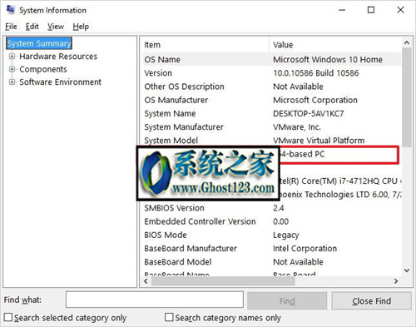The height and width of the screenshot is (327, 416).
Task: Click value DESKTOP-5AV1KC7
Action: coord(309,113)
